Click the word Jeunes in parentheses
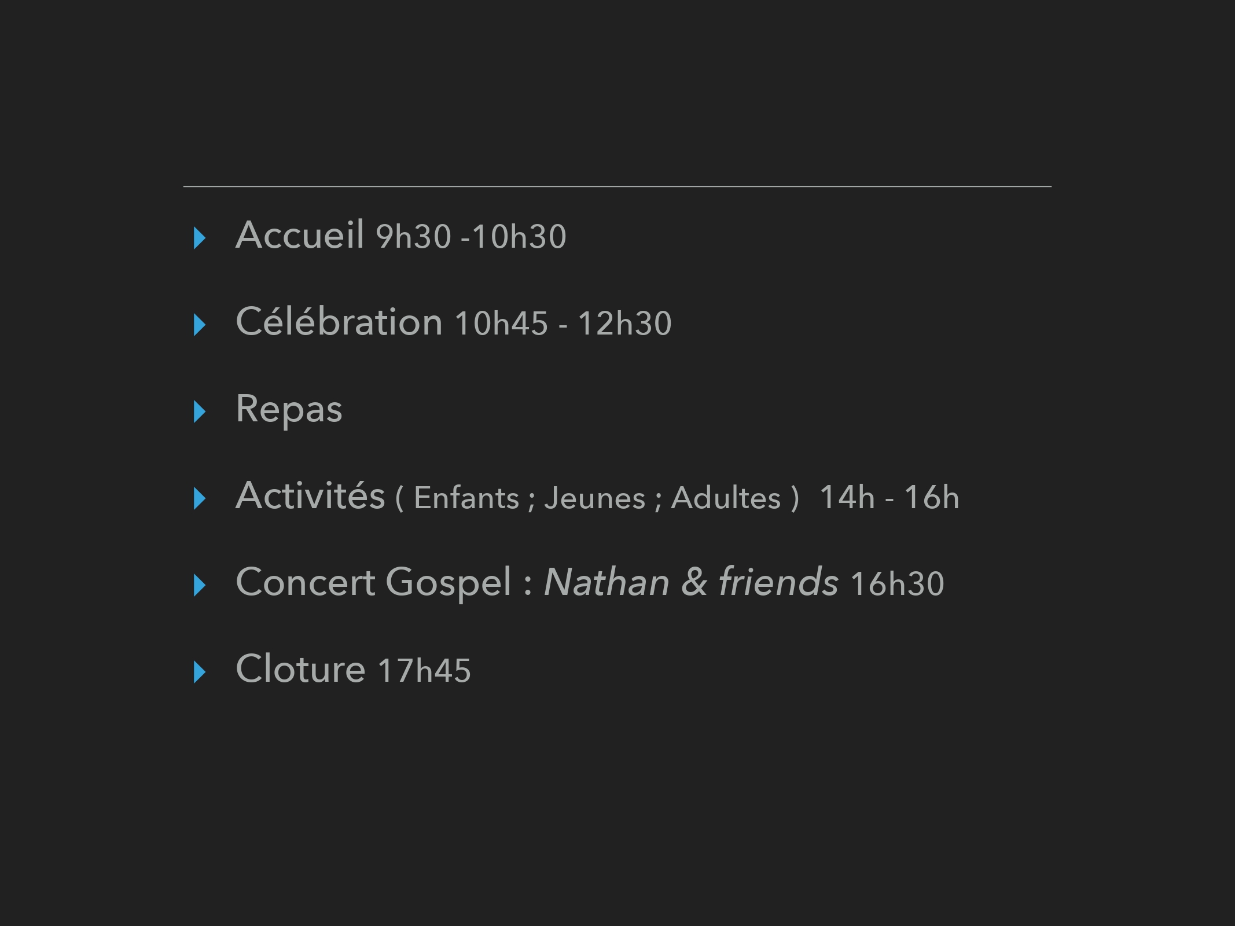Viewport: 1235px width, 926px height. click(594, 499)
